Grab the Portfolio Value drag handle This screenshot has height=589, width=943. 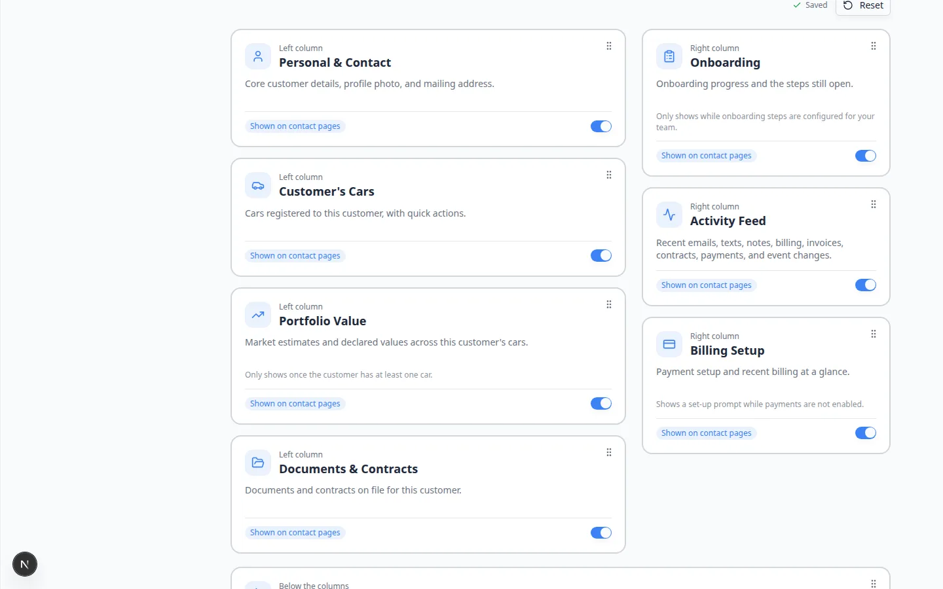pos(609,304)
